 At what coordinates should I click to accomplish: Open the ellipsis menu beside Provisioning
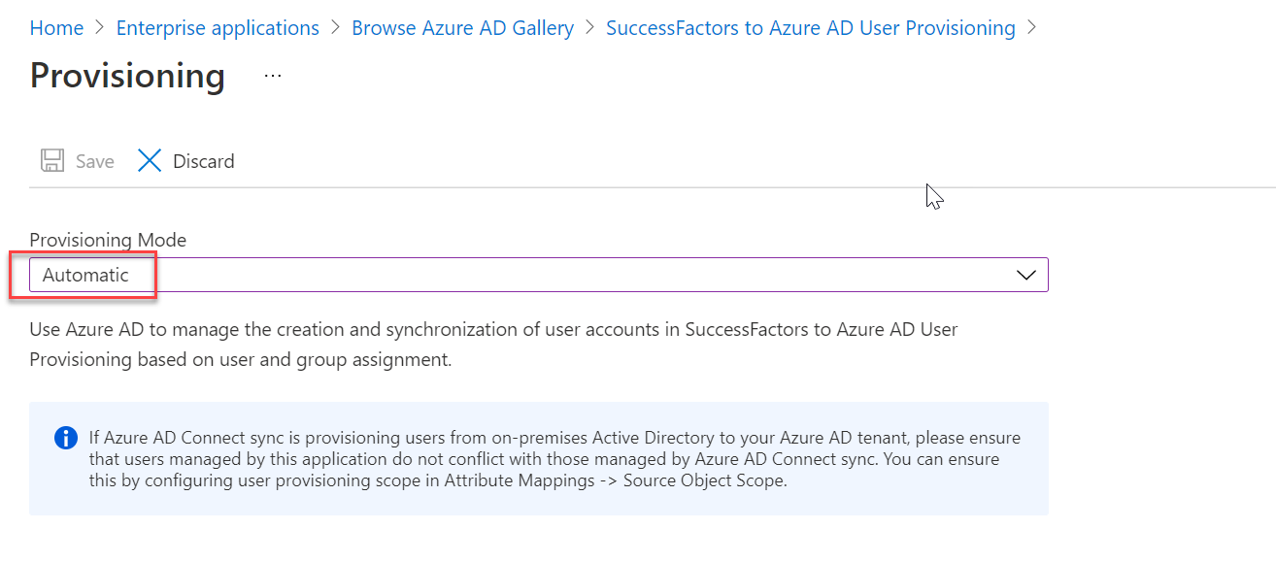click(272, 76)
